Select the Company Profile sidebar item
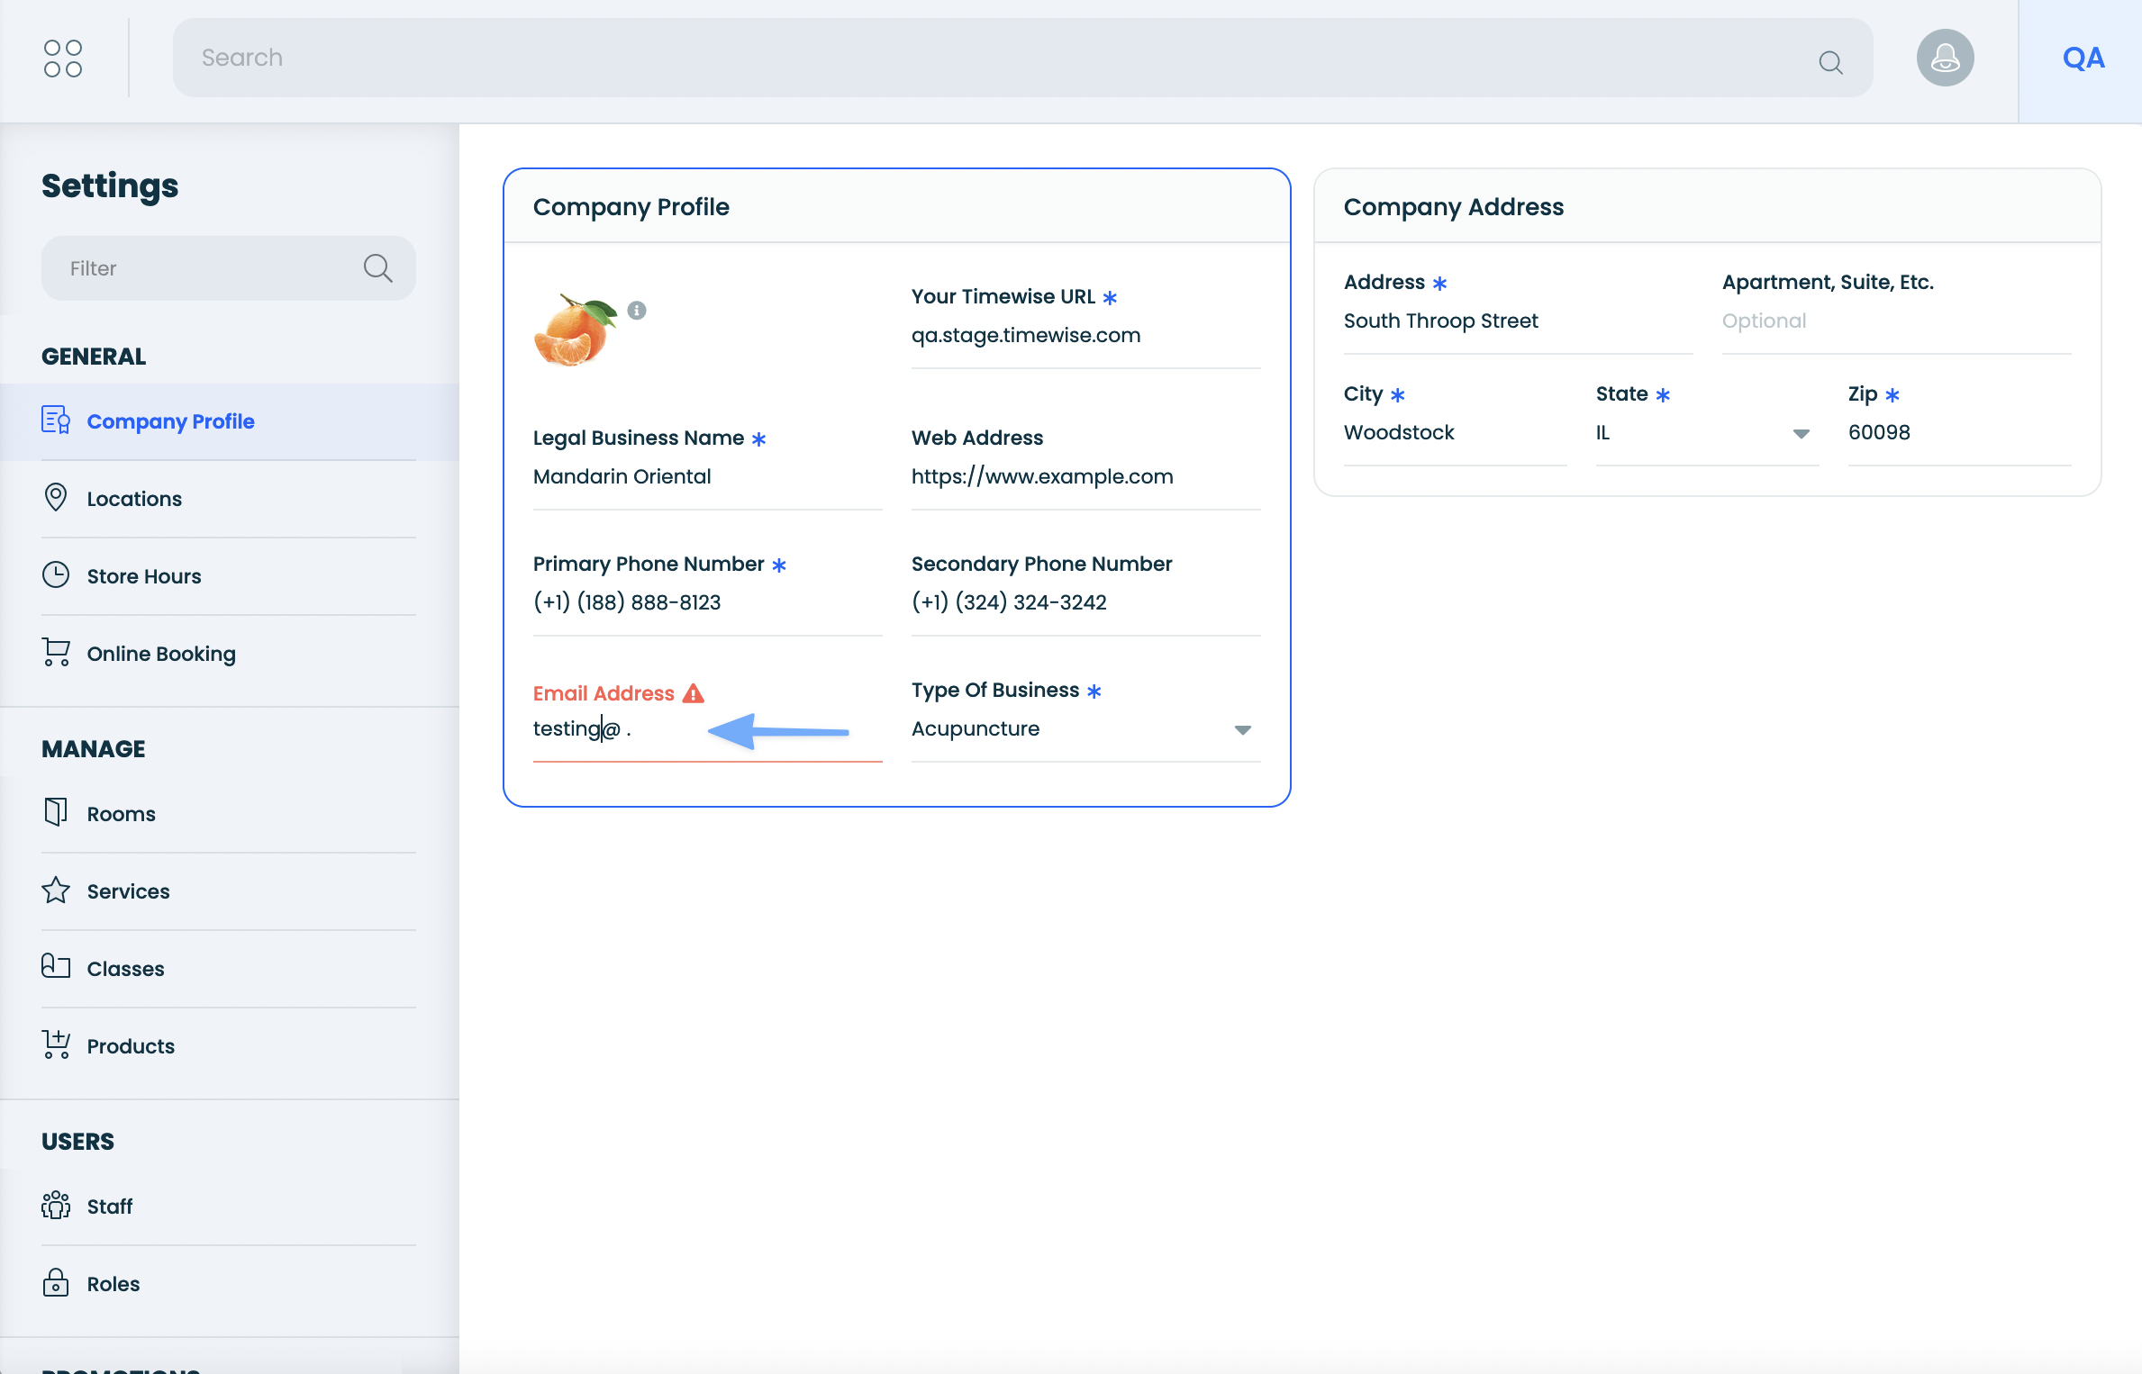The height and width of the screenshot is (1374, 2142). [x=170, y=421]
